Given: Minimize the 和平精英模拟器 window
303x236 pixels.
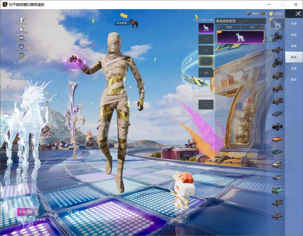Looking at the screenshot, I should [x=269, y=4].
